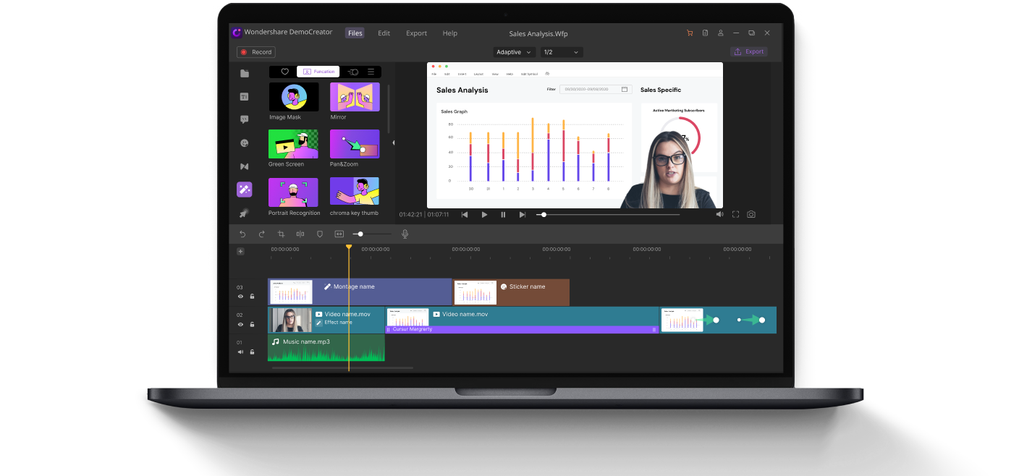Select the Green Screen effect thumbnail
Viewport: 1019px width, 476px height.
point(293,144)
